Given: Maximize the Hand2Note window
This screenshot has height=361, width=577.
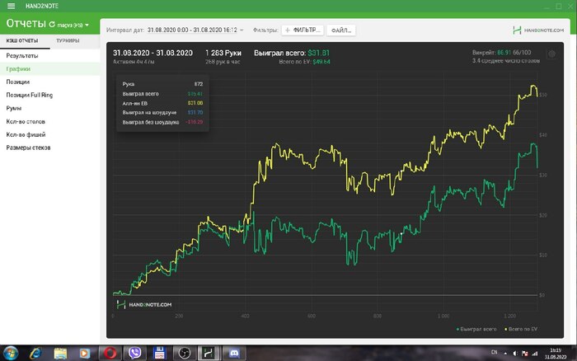Looking at the screenshot, I should tap(559, 6).
